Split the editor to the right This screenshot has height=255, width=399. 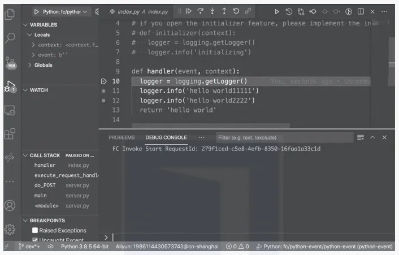pyautogui.click(x=361, y=11)
